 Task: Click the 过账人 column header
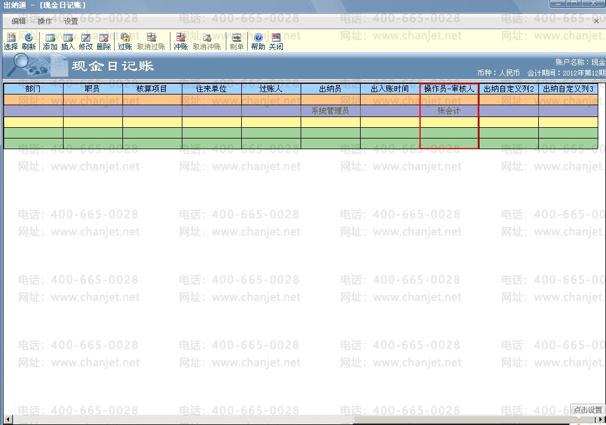click(272, 89)
